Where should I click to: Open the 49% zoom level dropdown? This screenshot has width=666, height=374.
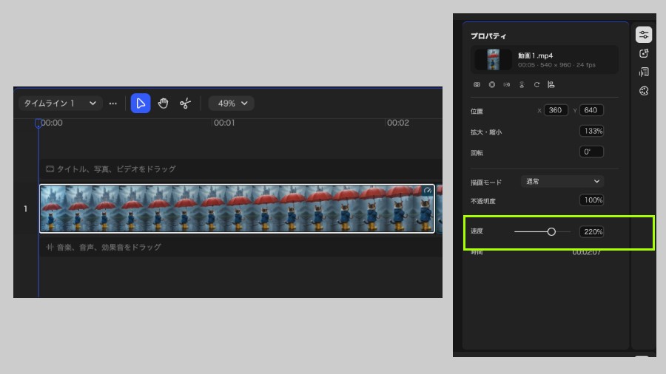pyautogui.click(x=231, y=103)
